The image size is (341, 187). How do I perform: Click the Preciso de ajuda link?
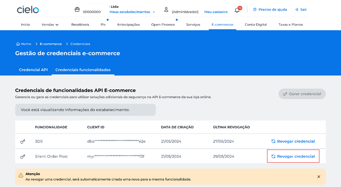coord(273,9)
